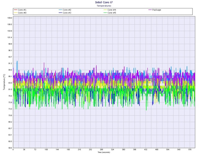Click the Time (seconds) axis label
The image size is (208, 156).
[x=104, y=152]
